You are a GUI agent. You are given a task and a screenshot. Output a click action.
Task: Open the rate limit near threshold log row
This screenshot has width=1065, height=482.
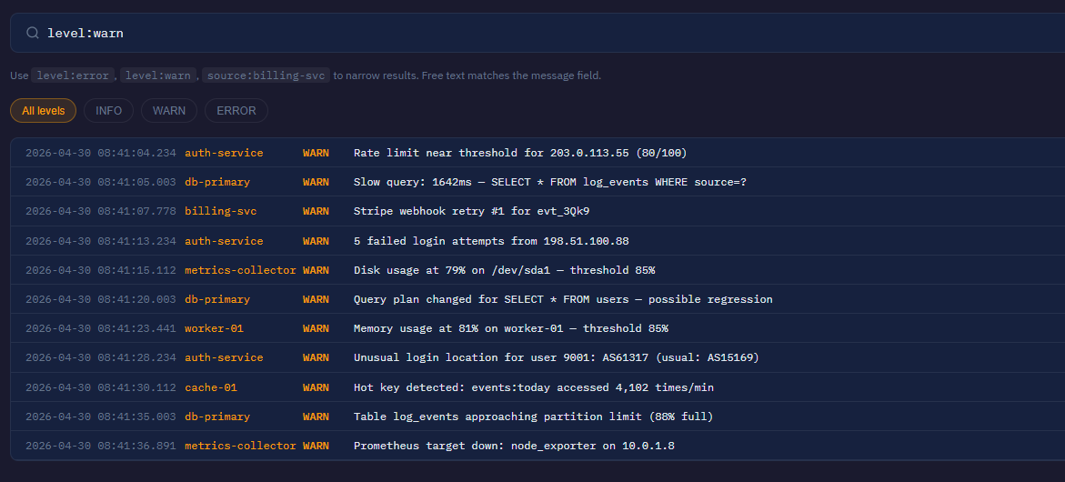[538, 153]
